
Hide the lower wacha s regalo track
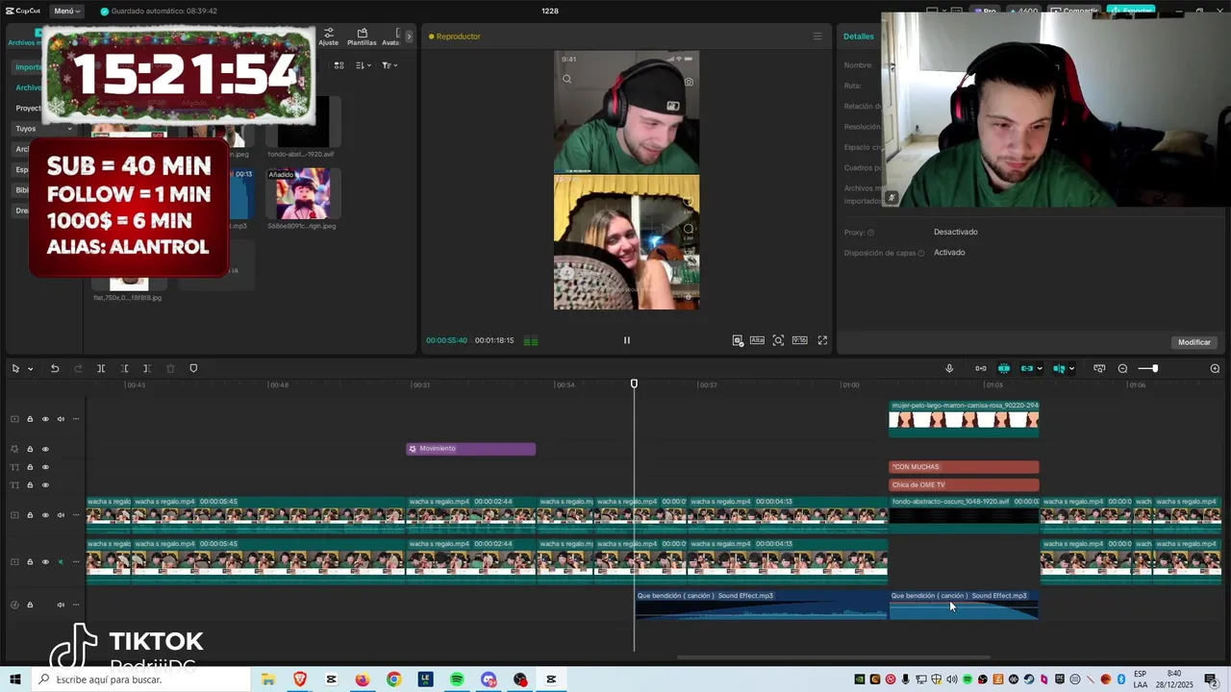pos(45,562)
